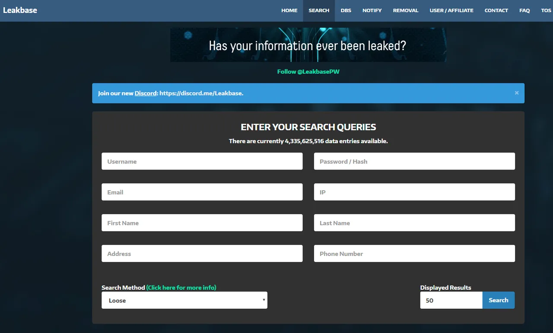Go to the CONTACT page

496,10
